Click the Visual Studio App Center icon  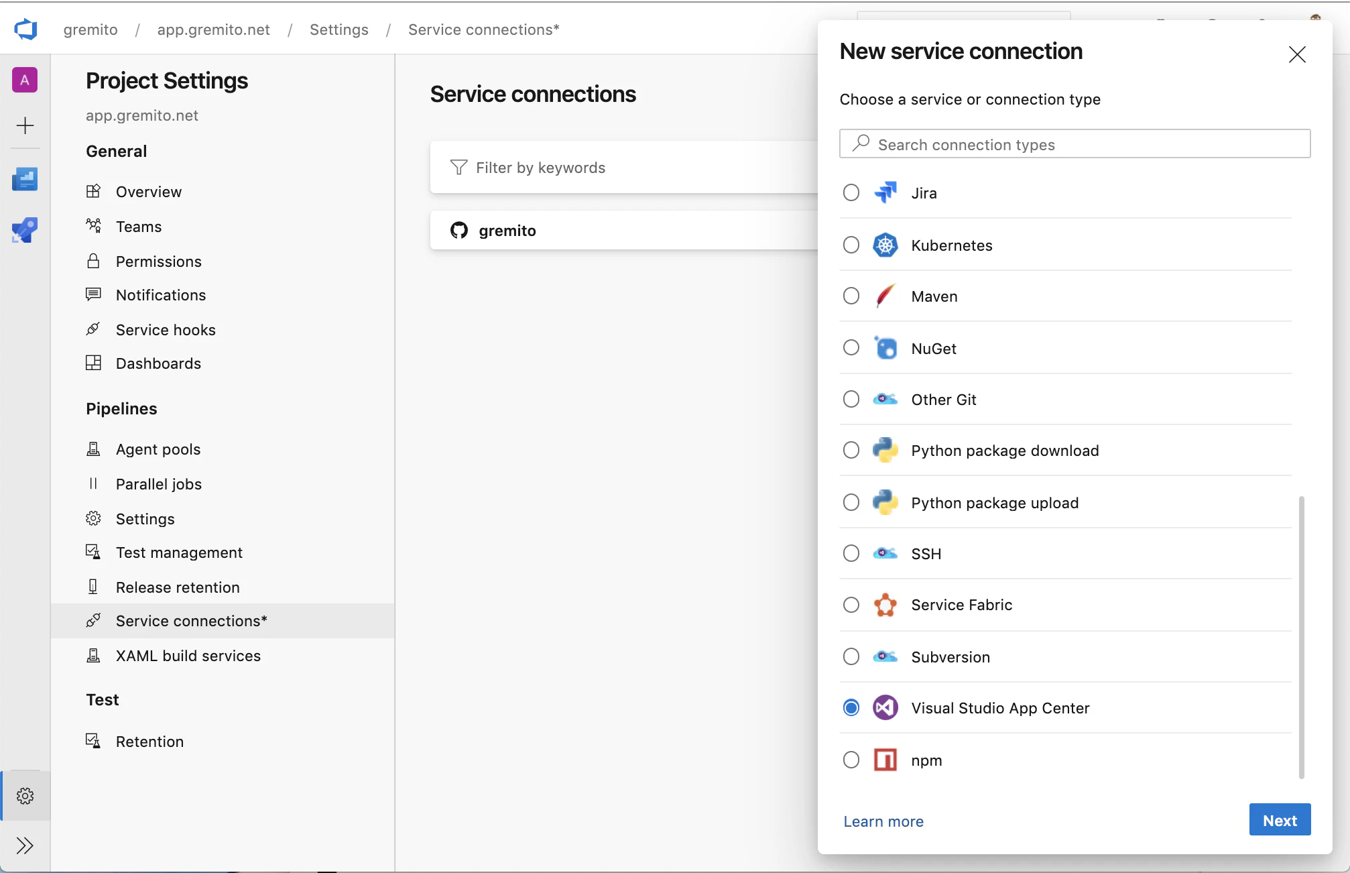pos(885,707)
